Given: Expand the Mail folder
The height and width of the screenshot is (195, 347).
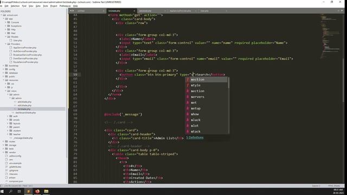Looking at the screenshot, I should [5, 33].
